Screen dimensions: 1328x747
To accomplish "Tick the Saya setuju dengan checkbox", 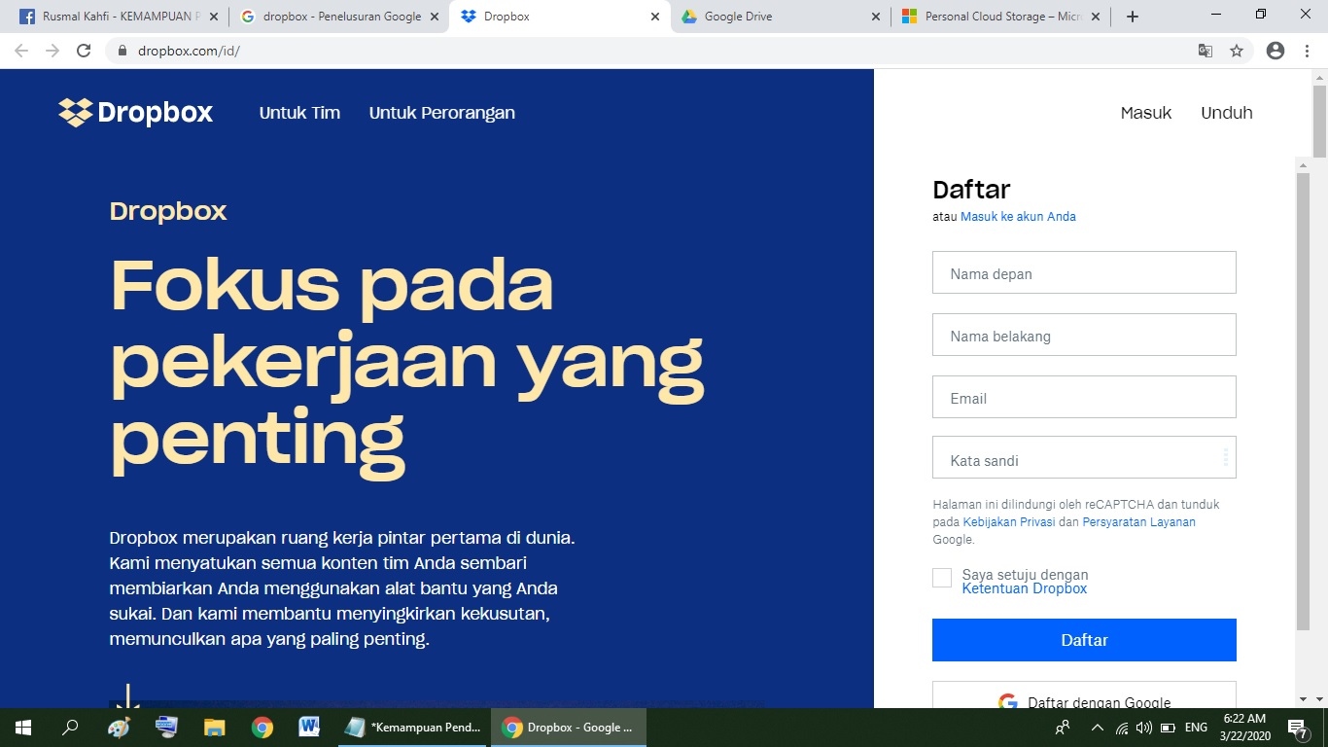I will coord(942,578).
